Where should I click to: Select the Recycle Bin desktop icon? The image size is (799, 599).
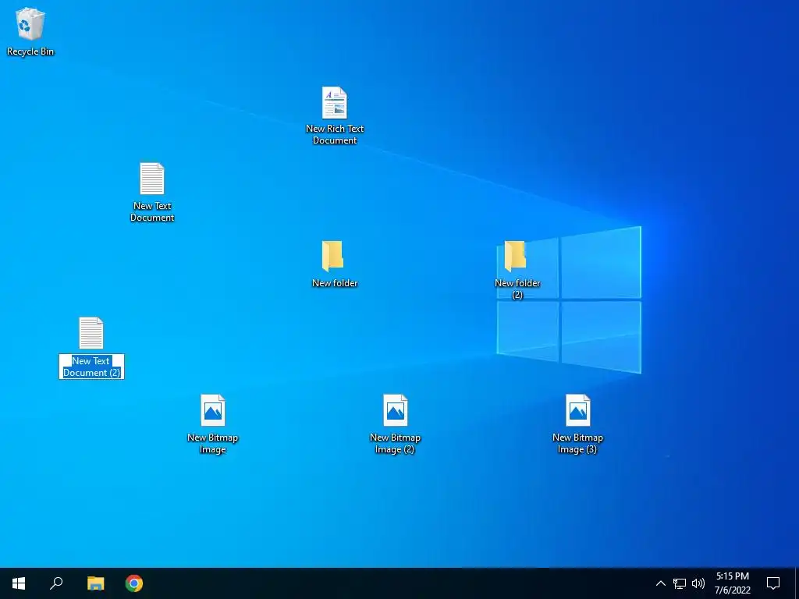(x=30, y=24)
